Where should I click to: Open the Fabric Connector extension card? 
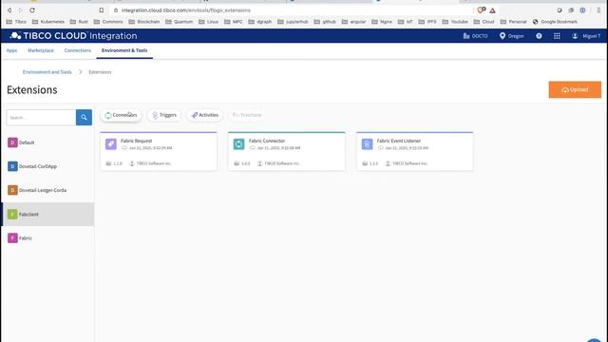pos(287,151)
